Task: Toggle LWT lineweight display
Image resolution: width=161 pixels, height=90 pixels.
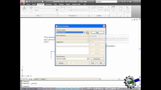Action: pyautogui.click(x=81, y=89)
